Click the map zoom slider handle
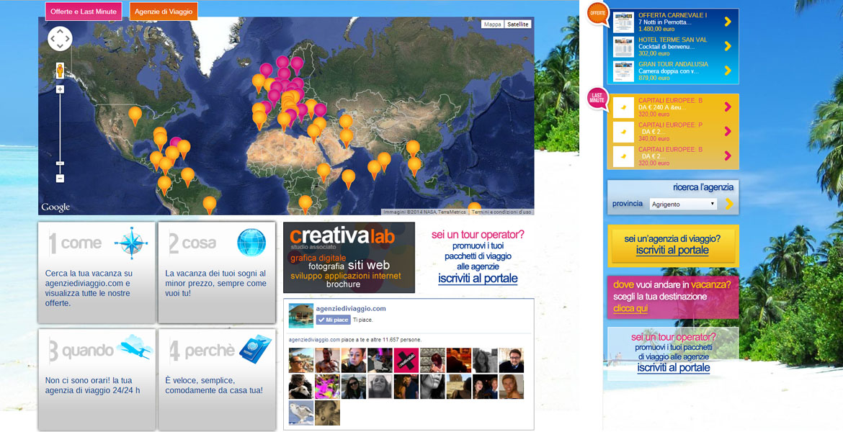 click(60, 163)
